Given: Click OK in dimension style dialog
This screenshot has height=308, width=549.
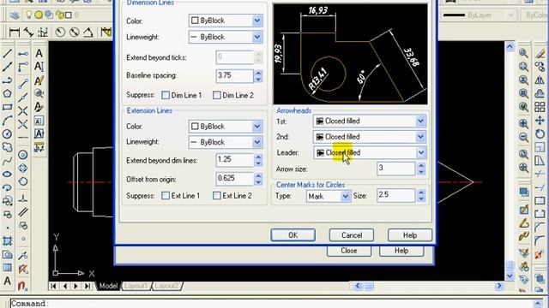Looking at the screenshot, I should pos(293,235).
